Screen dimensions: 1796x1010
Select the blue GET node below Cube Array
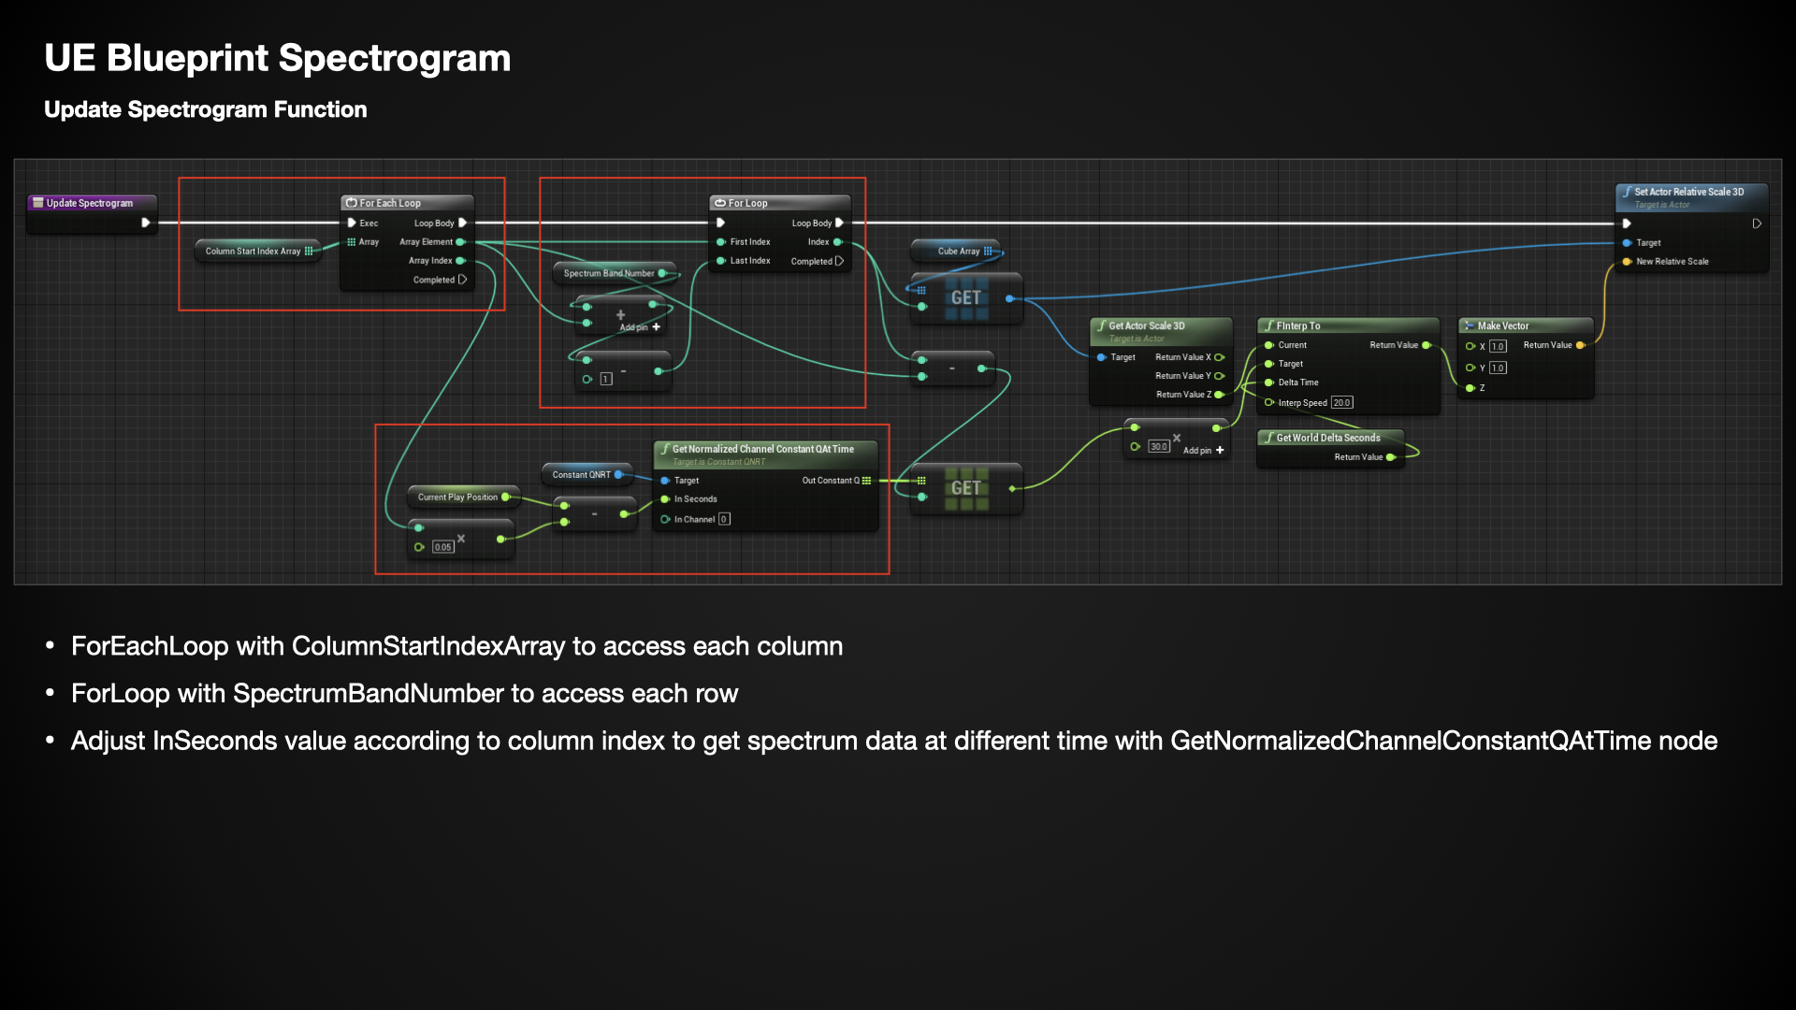point(966,298)
